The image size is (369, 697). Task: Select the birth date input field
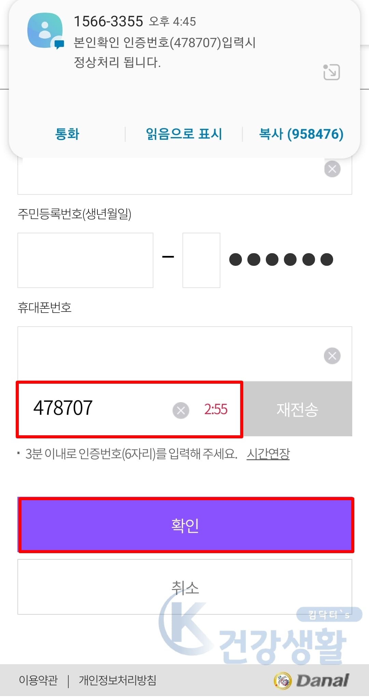click(x=85, y=260)
